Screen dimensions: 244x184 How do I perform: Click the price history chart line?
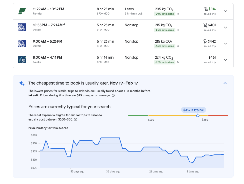pos(110,138)
